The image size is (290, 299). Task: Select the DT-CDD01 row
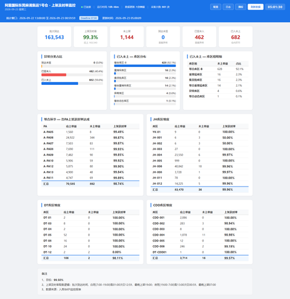[x=200, y=252]
